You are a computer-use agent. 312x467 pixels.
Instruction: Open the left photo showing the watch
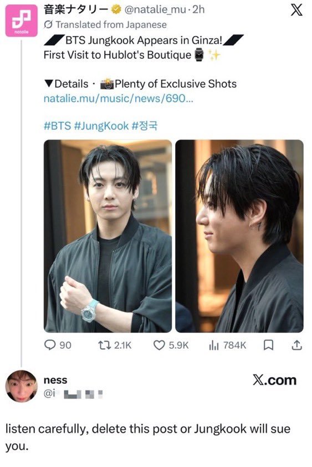click(108, 236)
